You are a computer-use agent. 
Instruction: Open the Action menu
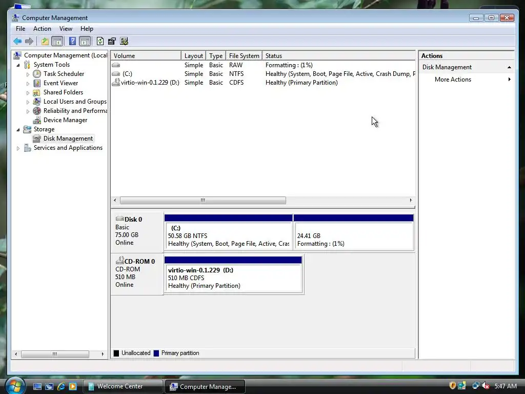click(x=42, y=29)
